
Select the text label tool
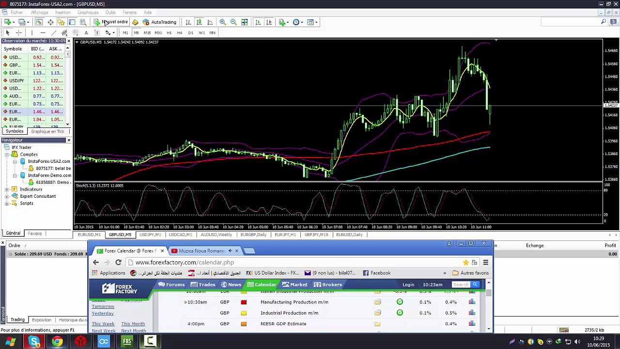[97, 32]
